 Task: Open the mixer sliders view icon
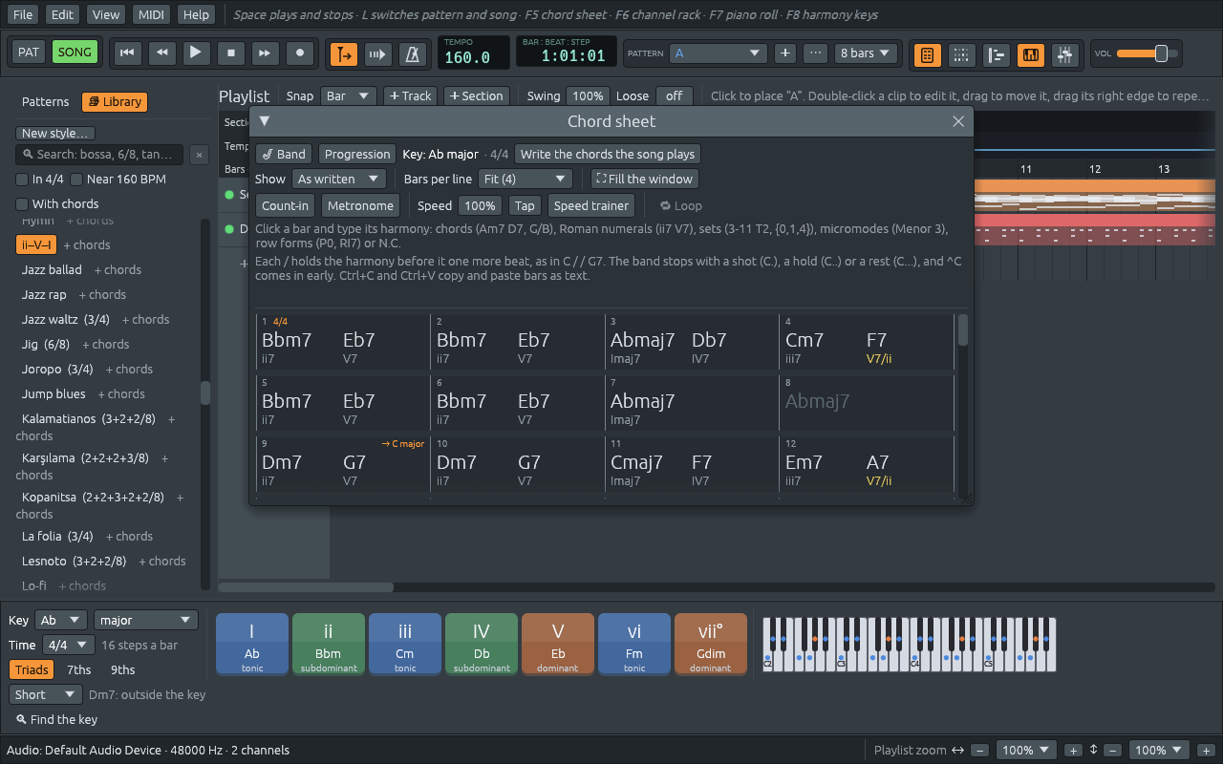[1065, 54]
